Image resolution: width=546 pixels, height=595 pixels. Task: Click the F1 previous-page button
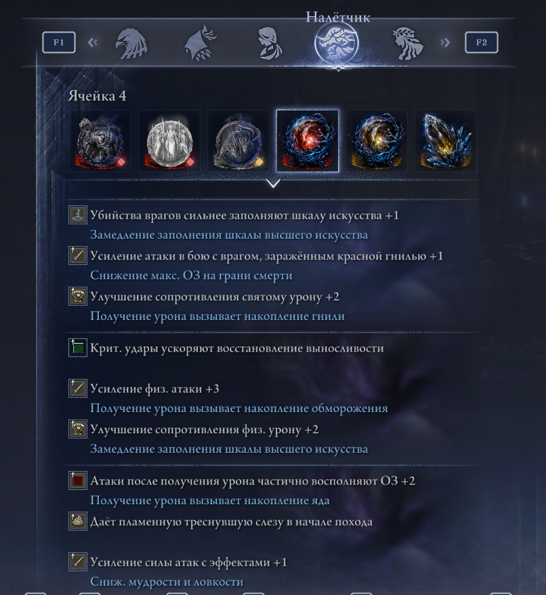(59, 42)
